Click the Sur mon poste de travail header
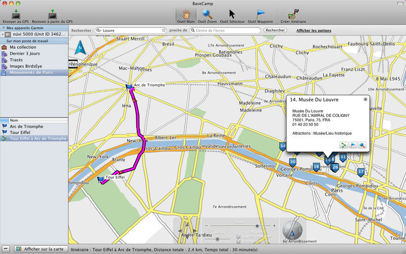The height and width of the screenshot is (254, 406). click(34, 41)
